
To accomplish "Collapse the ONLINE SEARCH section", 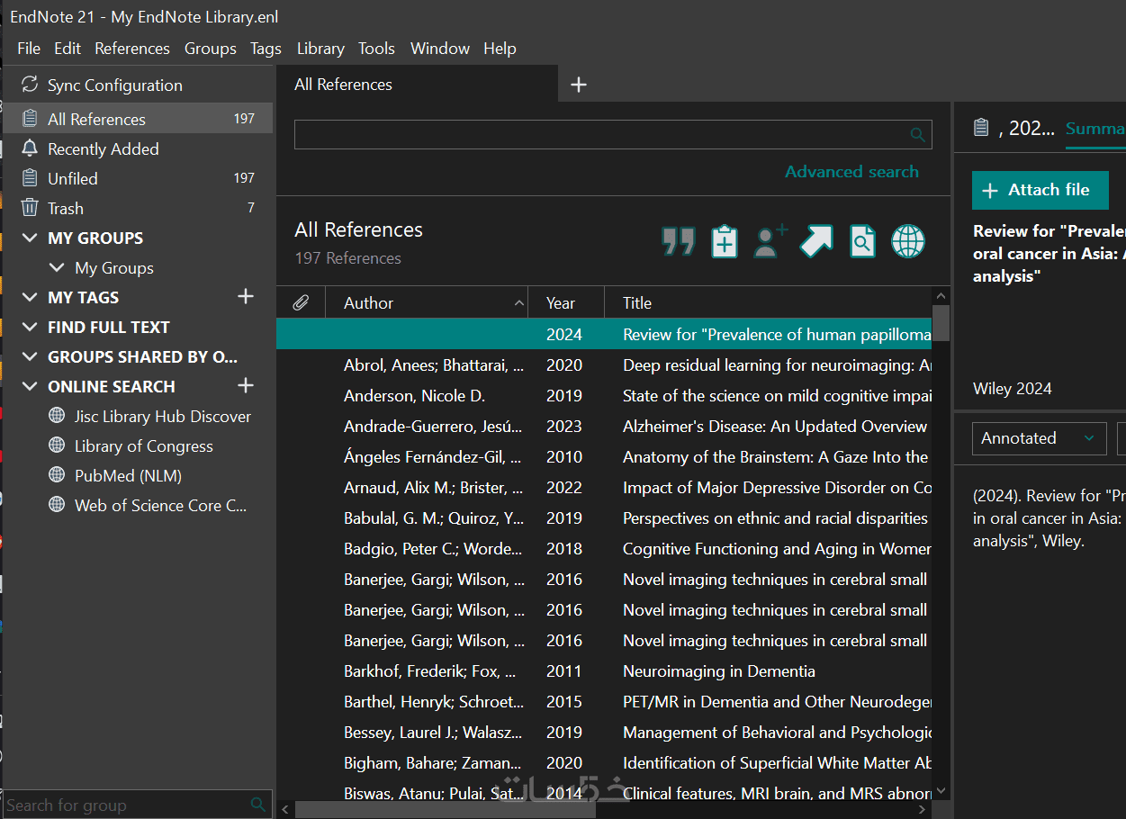I will (31, 386).
